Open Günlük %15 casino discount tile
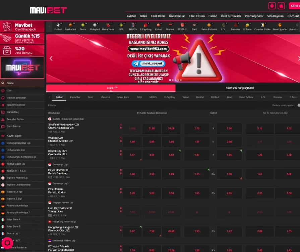The image size is (300, 252). pyautogui.click(x=22, y=39)
